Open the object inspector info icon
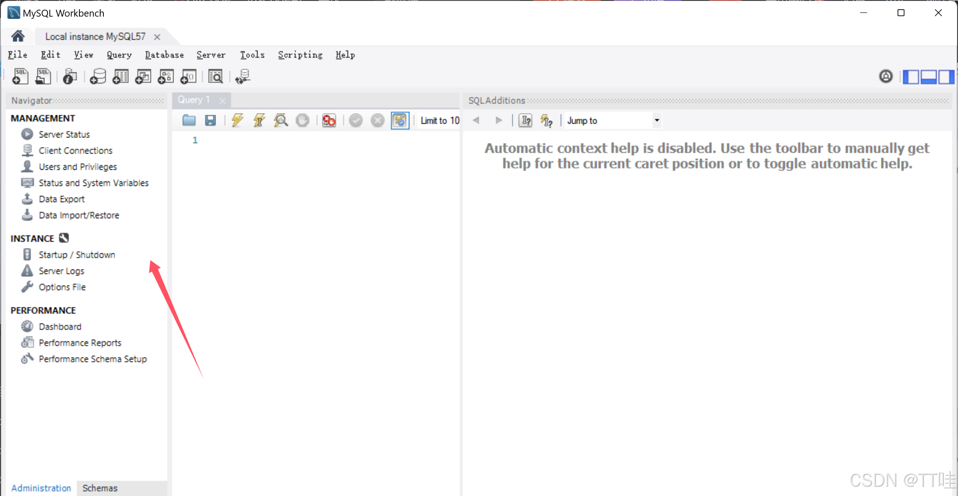Image resolution: width=958 pixels, height=496 pixels. (x=70, y=76)
